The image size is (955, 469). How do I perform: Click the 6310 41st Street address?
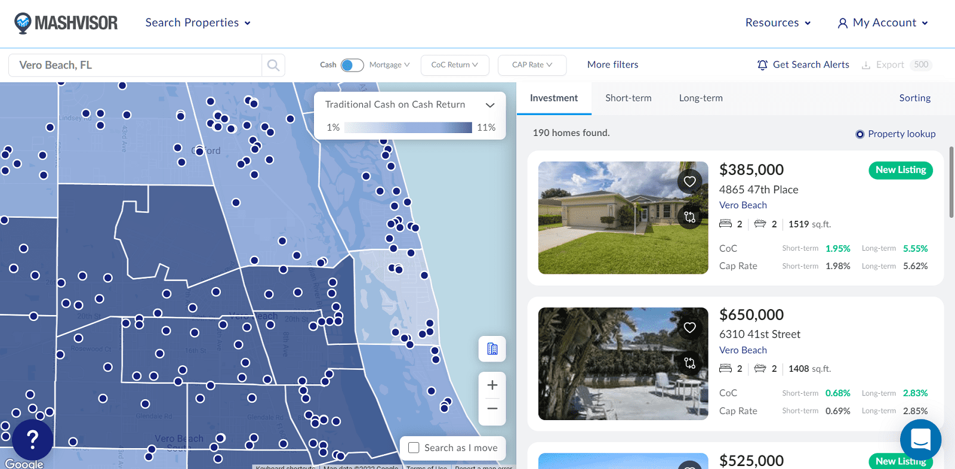click(760, 335)
